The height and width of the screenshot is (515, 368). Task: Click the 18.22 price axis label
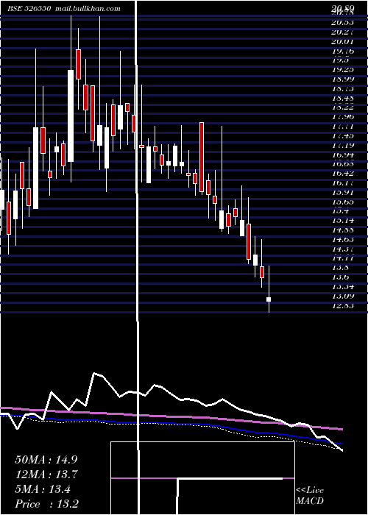click(x=343, y=107)
